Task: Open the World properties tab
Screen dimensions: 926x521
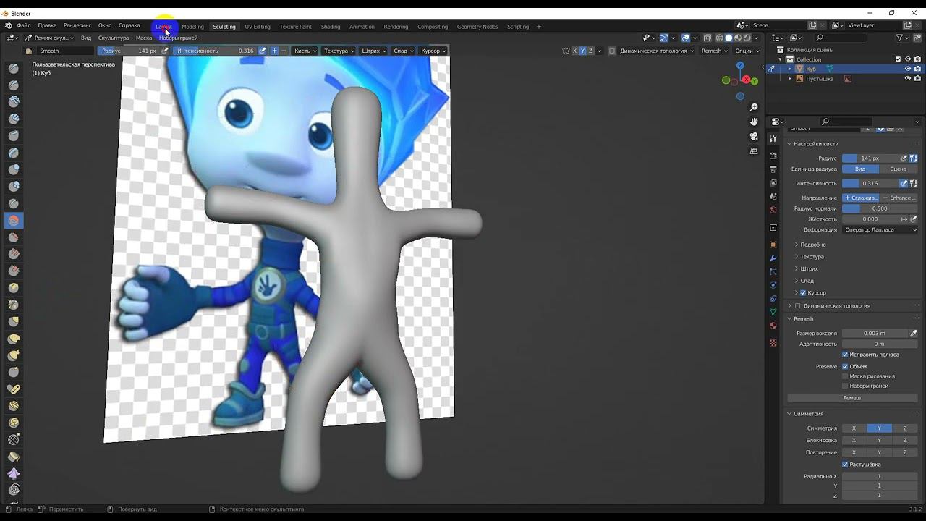Action: click(x=773, y=210)
